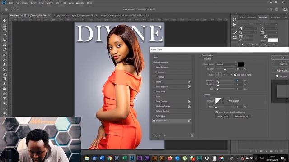Enable the Bevel & Emboss effect checkbox
Viewport: 289px width, 162px height.
pyautogui.click(x=154, y=67)
